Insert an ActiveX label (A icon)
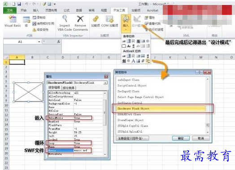Image resolution: width=235 pixels, height=170 pixels. click(133, 61)
